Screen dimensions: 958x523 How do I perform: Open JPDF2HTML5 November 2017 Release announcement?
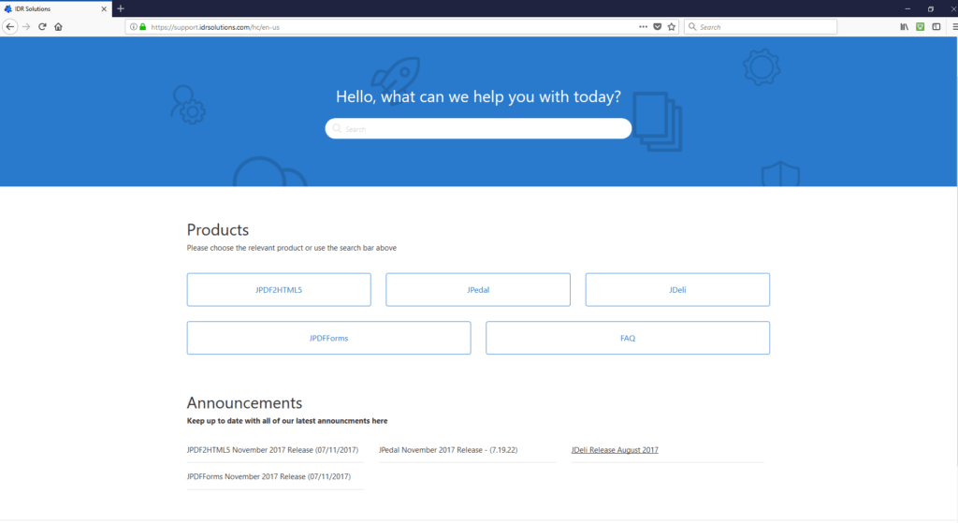click(x=272, y=450)
